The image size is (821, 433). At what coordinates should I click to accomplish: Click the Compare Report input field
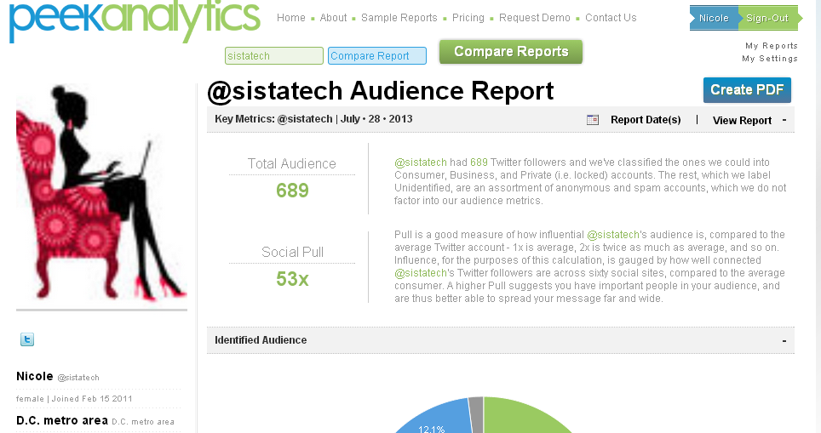(376, 56)
